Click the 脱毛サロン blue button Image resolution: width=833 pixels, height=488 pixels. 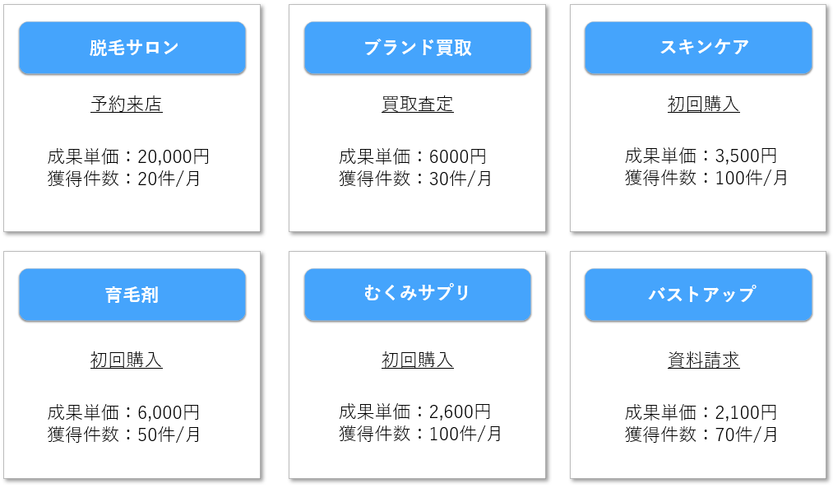[x=132, y=48]
